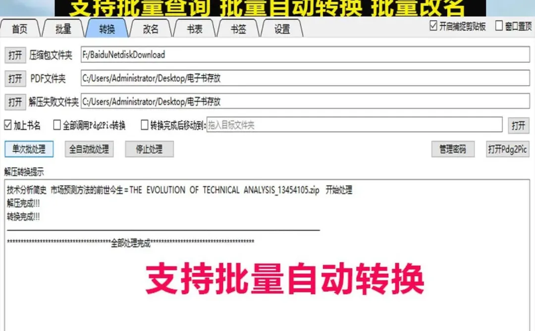Uncheck the 加上书名 option
The width and height of the screenshot is (535, 331).
6,124
